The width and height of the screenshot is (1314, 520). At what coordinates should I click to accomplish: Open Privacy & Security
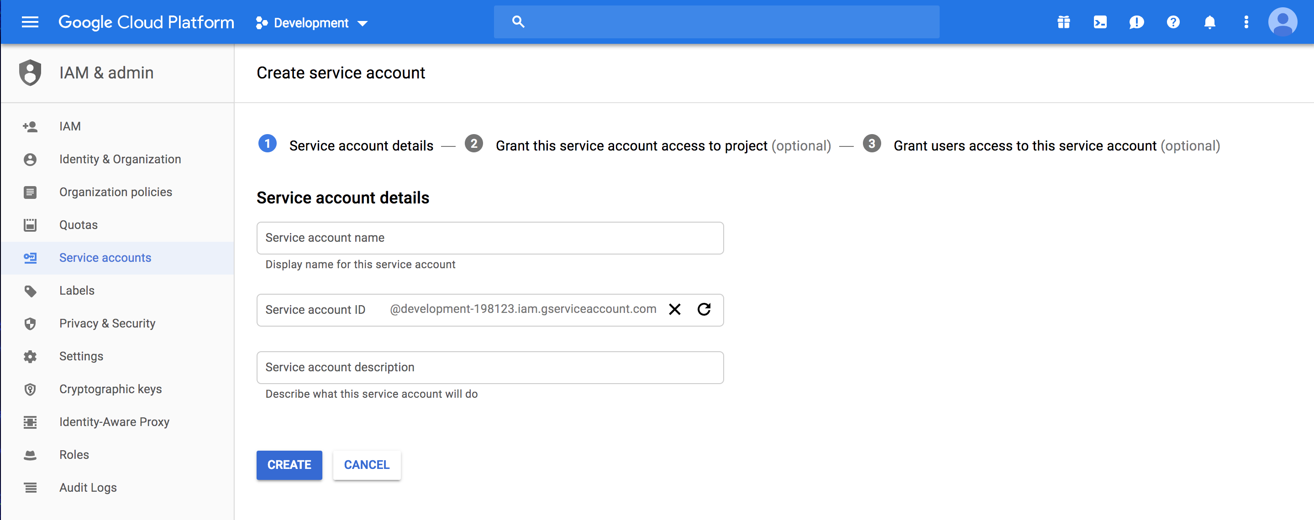[x=107, y=323]
